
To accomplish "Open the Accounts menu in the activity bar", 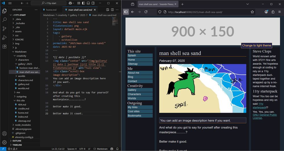I will (4, 134).
